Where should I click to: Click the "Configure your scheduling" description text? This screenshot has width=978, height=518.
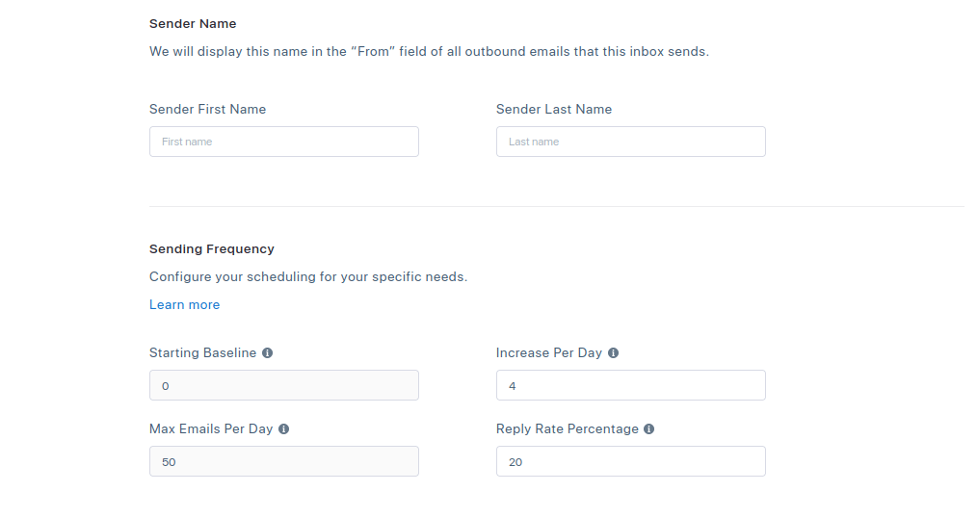point(308,276)
